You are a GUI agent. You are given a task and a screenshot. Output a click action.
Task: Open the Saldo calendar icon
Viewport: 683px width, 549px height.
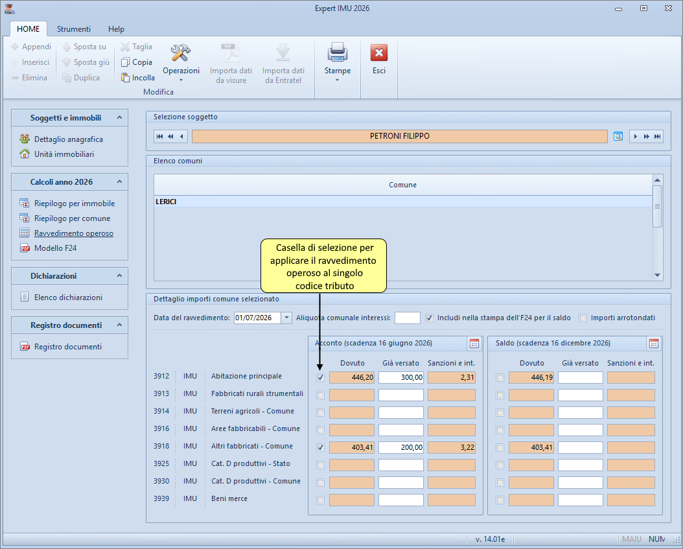click(x=654, y=344)
